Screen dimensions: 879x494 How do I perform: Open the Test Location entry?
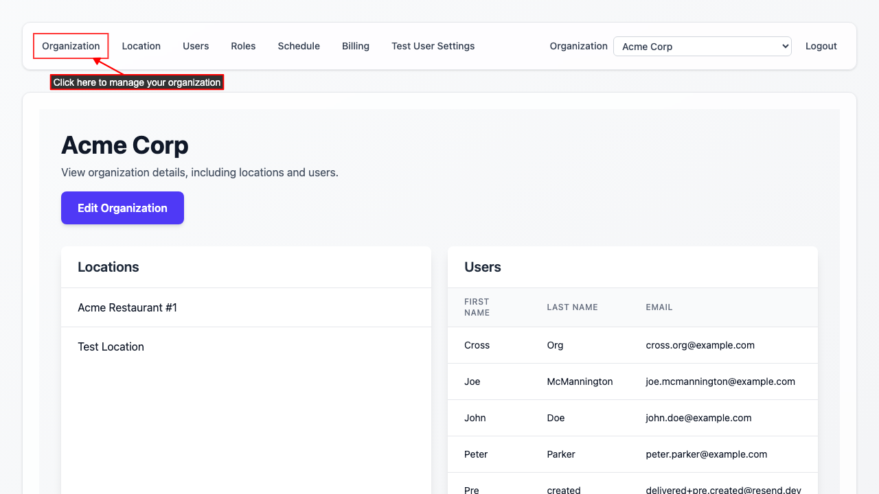[x=111, y=346]
